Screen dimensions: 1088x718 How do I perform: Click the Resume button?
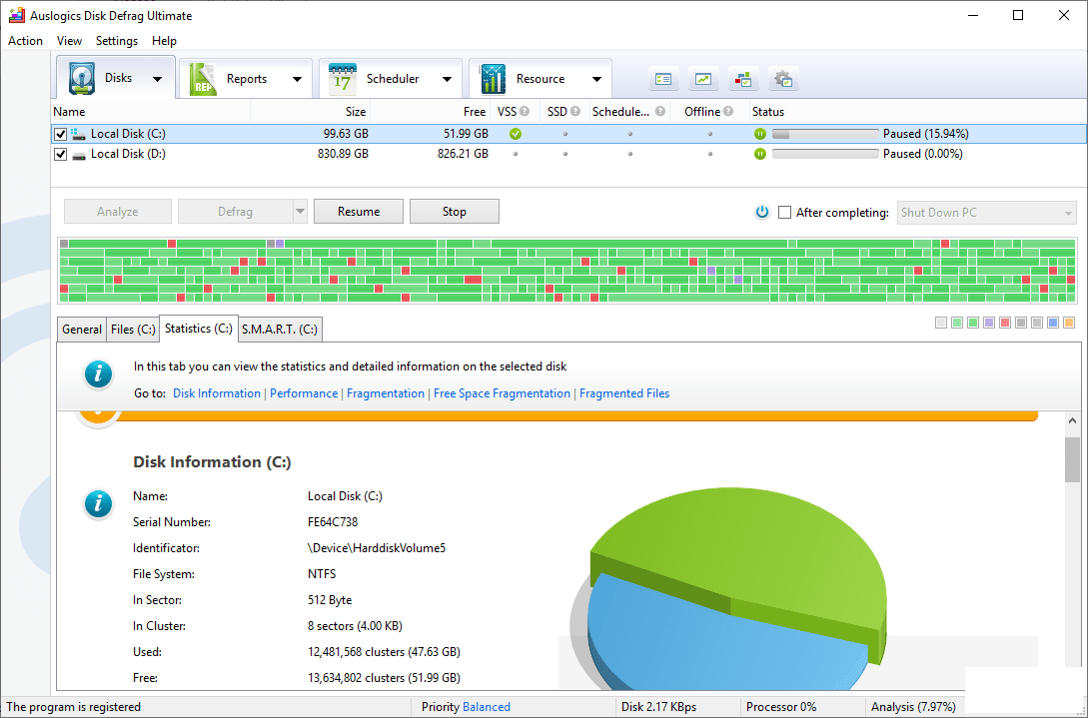pyautogui.click(x=359, y=212)
